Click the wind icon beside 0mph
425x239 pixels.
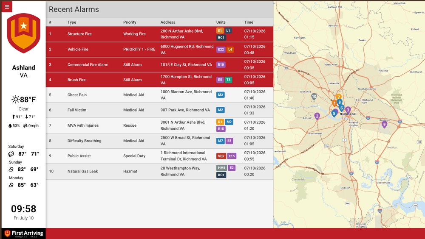click(25, 126)
